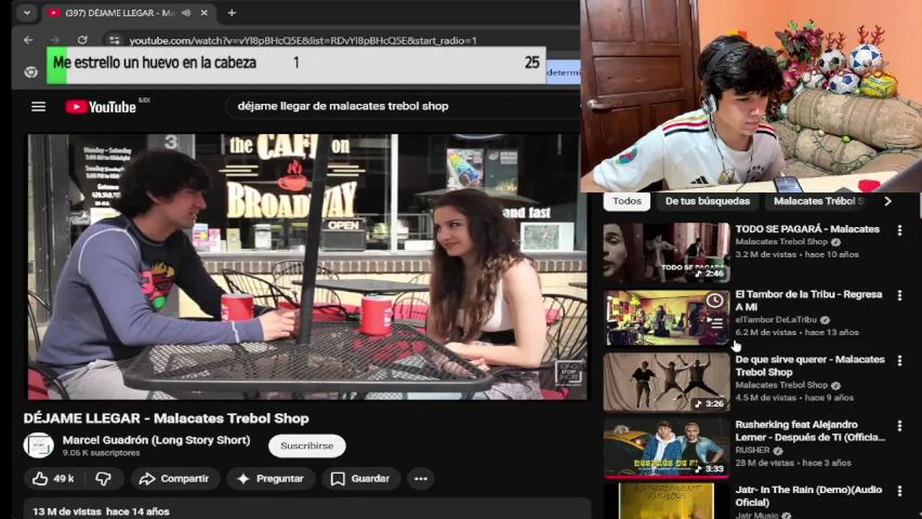The width and height of the screenshot is (922, 519).
Task: Open the Preguntar AI ask button
Action: [x=271, y=479]
